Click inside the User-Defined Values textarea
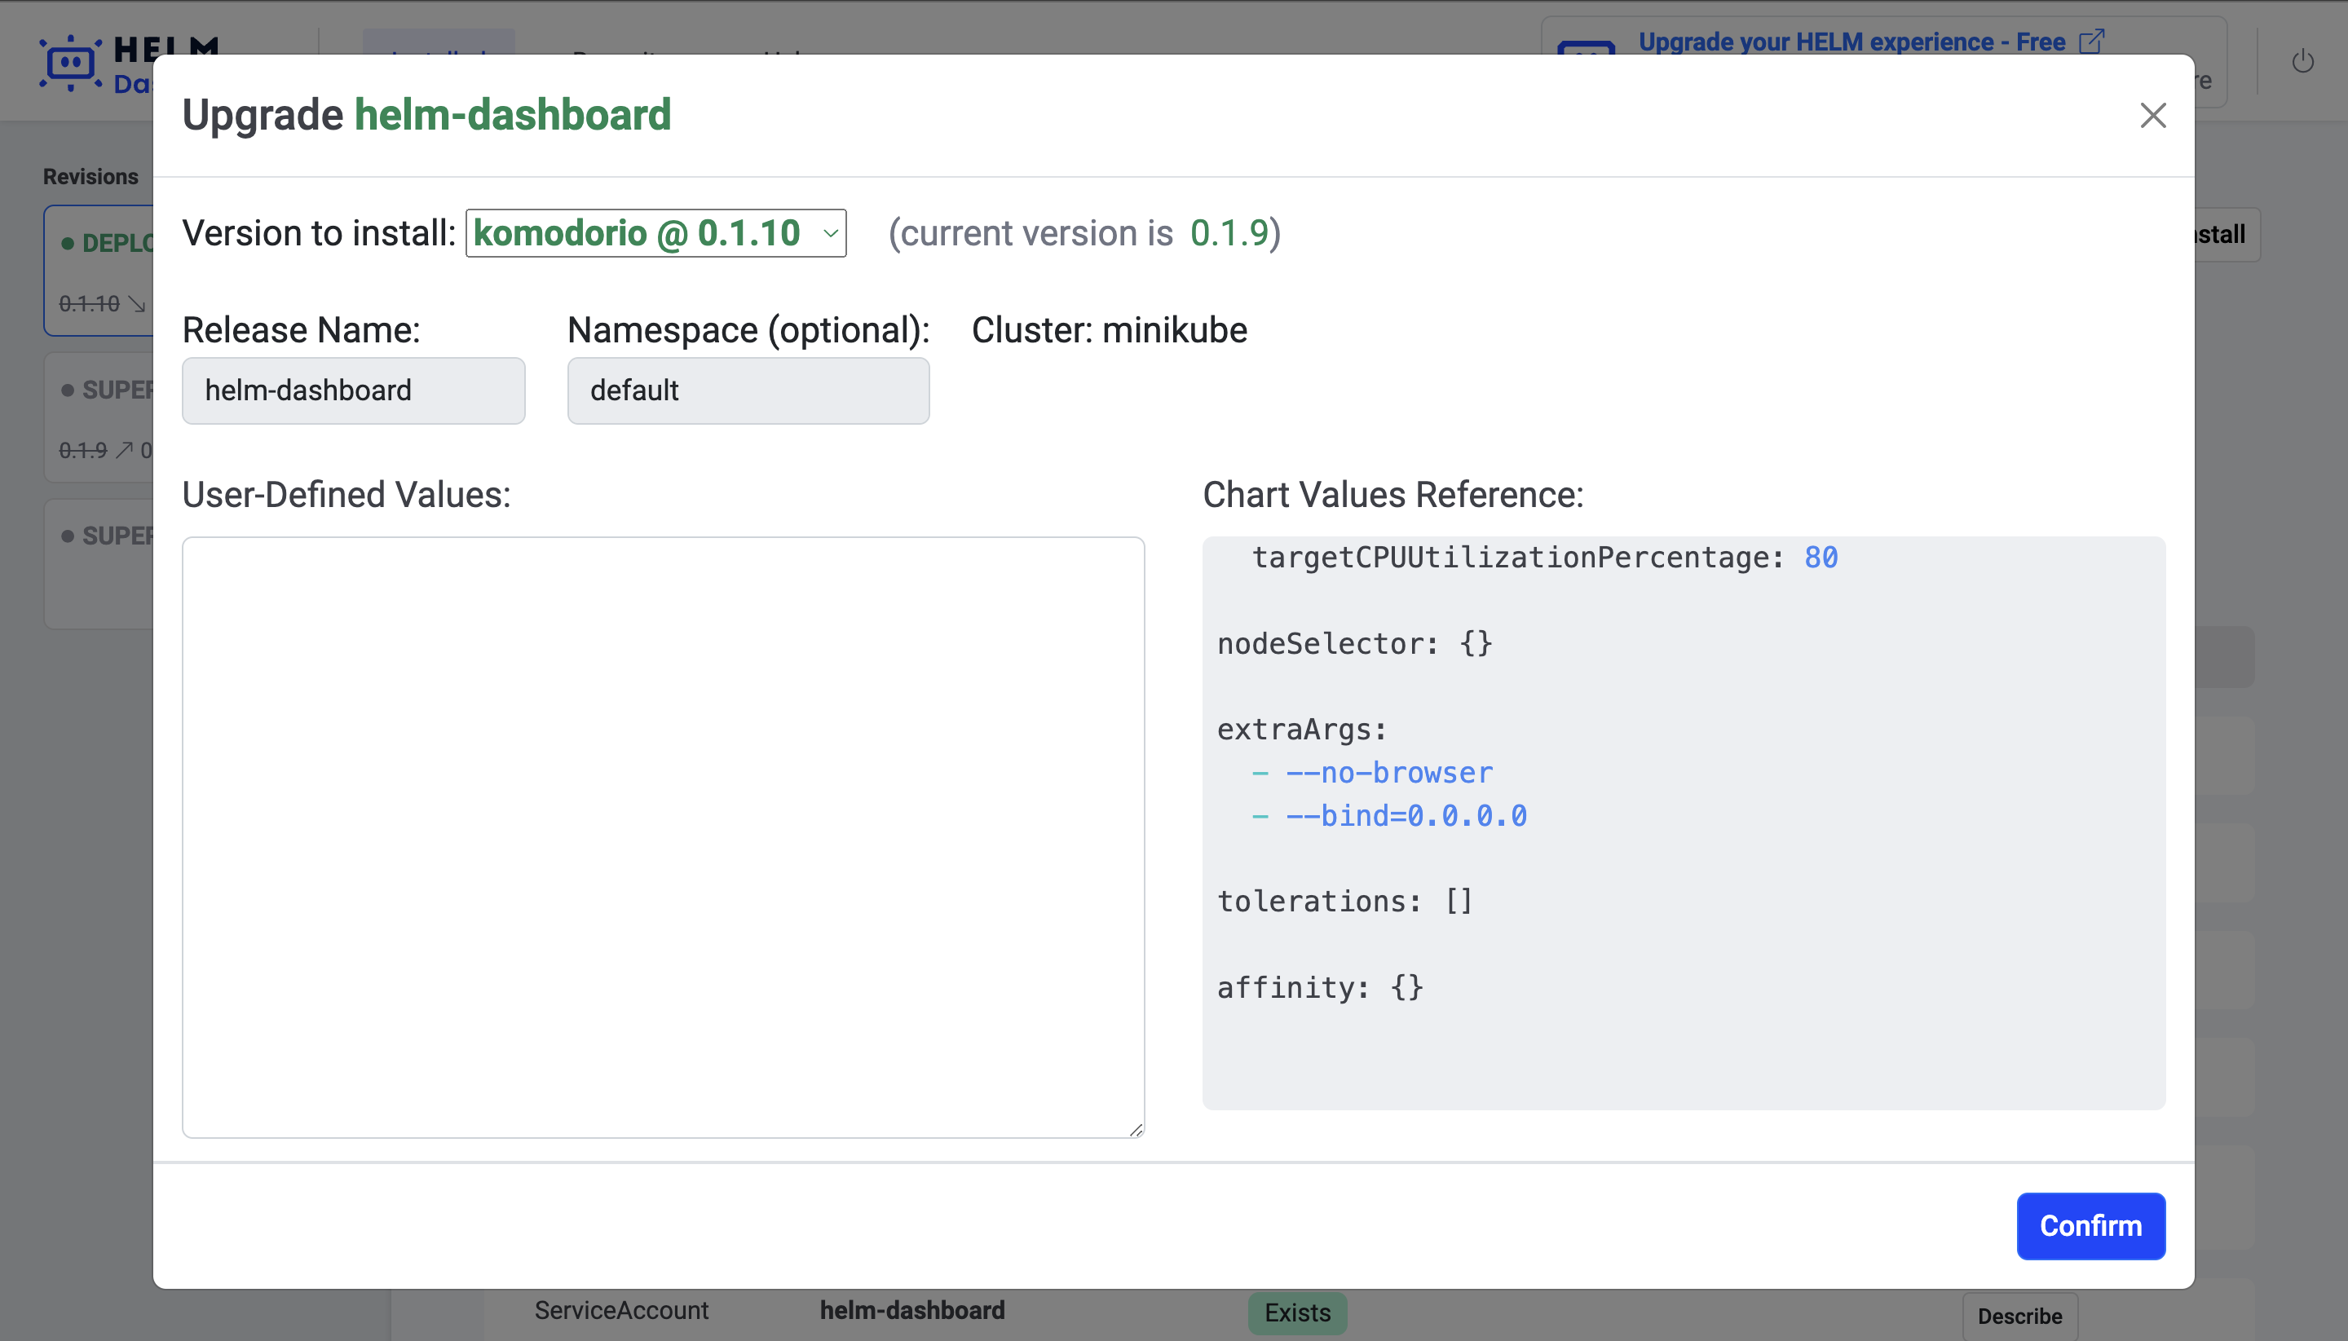The width and height of the screenshot is (2348, 1341). tap(662, 836)
